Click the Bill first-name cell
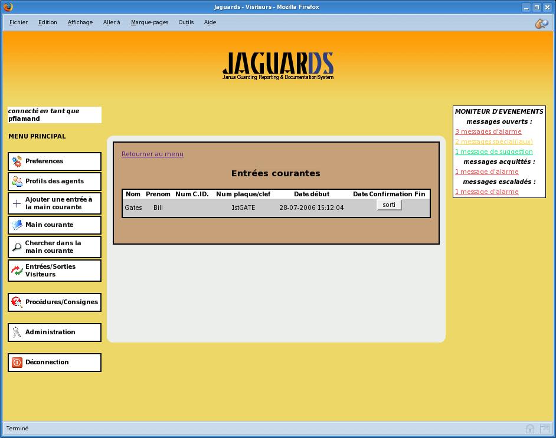Screen dimensions: 556x438 [x=158, y=208]
